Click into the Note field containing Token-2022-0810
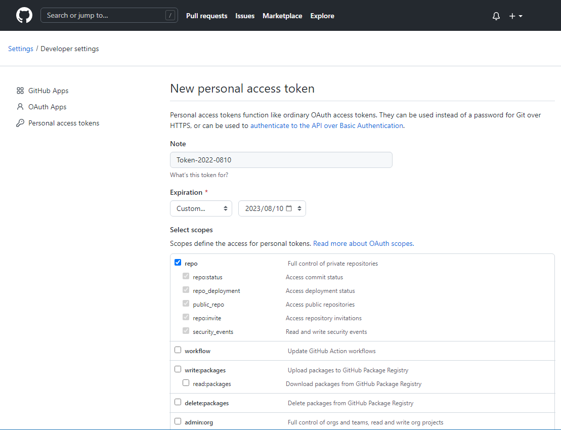Image resolution: width=561 pixels, height=430 pixels. [x=281, y=160]
